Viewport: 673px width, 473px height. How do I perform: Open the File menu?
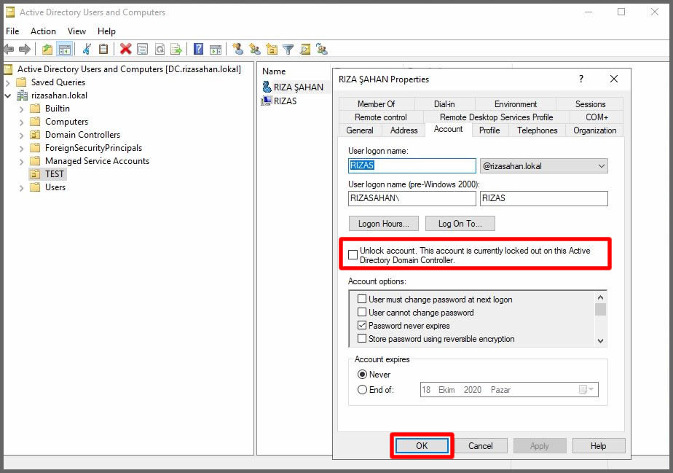[12, 31]
